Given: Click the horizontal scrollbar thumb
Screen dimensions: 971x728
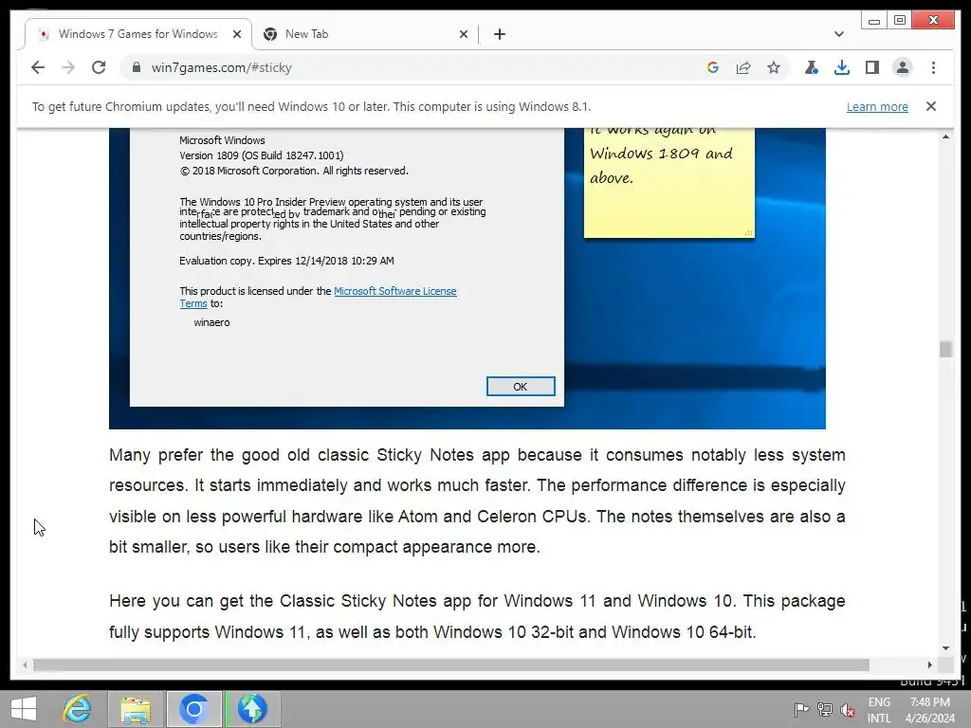Looking at the screenshot, I should pos(450,664).
